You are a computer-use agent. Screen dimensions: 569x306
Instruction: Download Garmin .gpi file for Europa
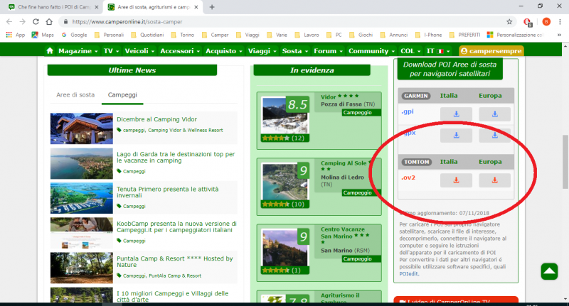point(494,114)
